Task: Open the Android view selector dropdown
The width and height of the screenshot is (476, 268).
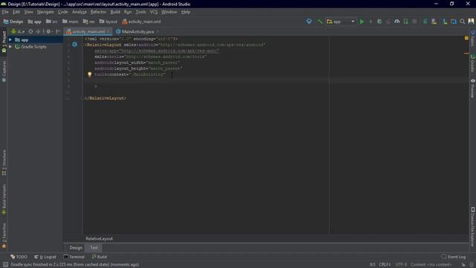Action: click(x=18, y=31)
